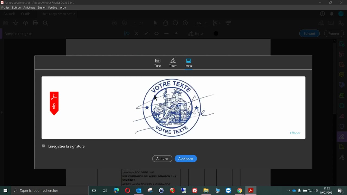The height and width of the screenshot is (195, 347).
Task: Select the cross mark X tool
Action: 137,34
